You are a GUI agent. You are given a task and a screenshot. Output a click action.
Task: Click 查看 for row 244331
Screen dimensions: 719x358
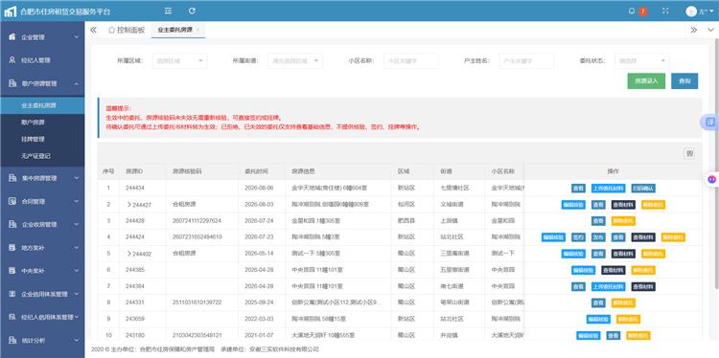pos(598,303)
